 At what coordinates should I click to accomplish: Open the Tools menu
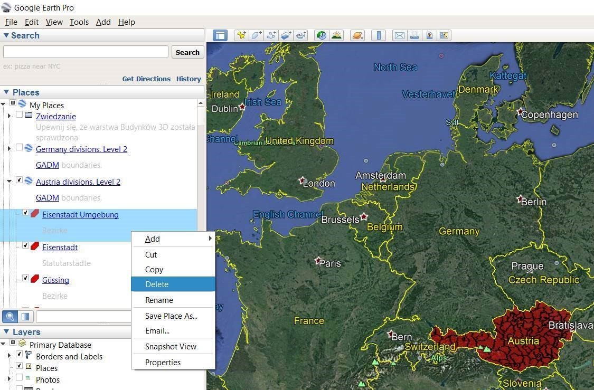(79, 22)
